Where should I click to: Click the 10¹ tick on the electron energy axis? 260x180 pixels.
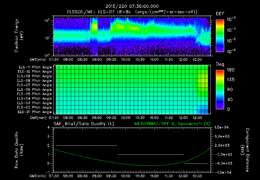(47, 38)
